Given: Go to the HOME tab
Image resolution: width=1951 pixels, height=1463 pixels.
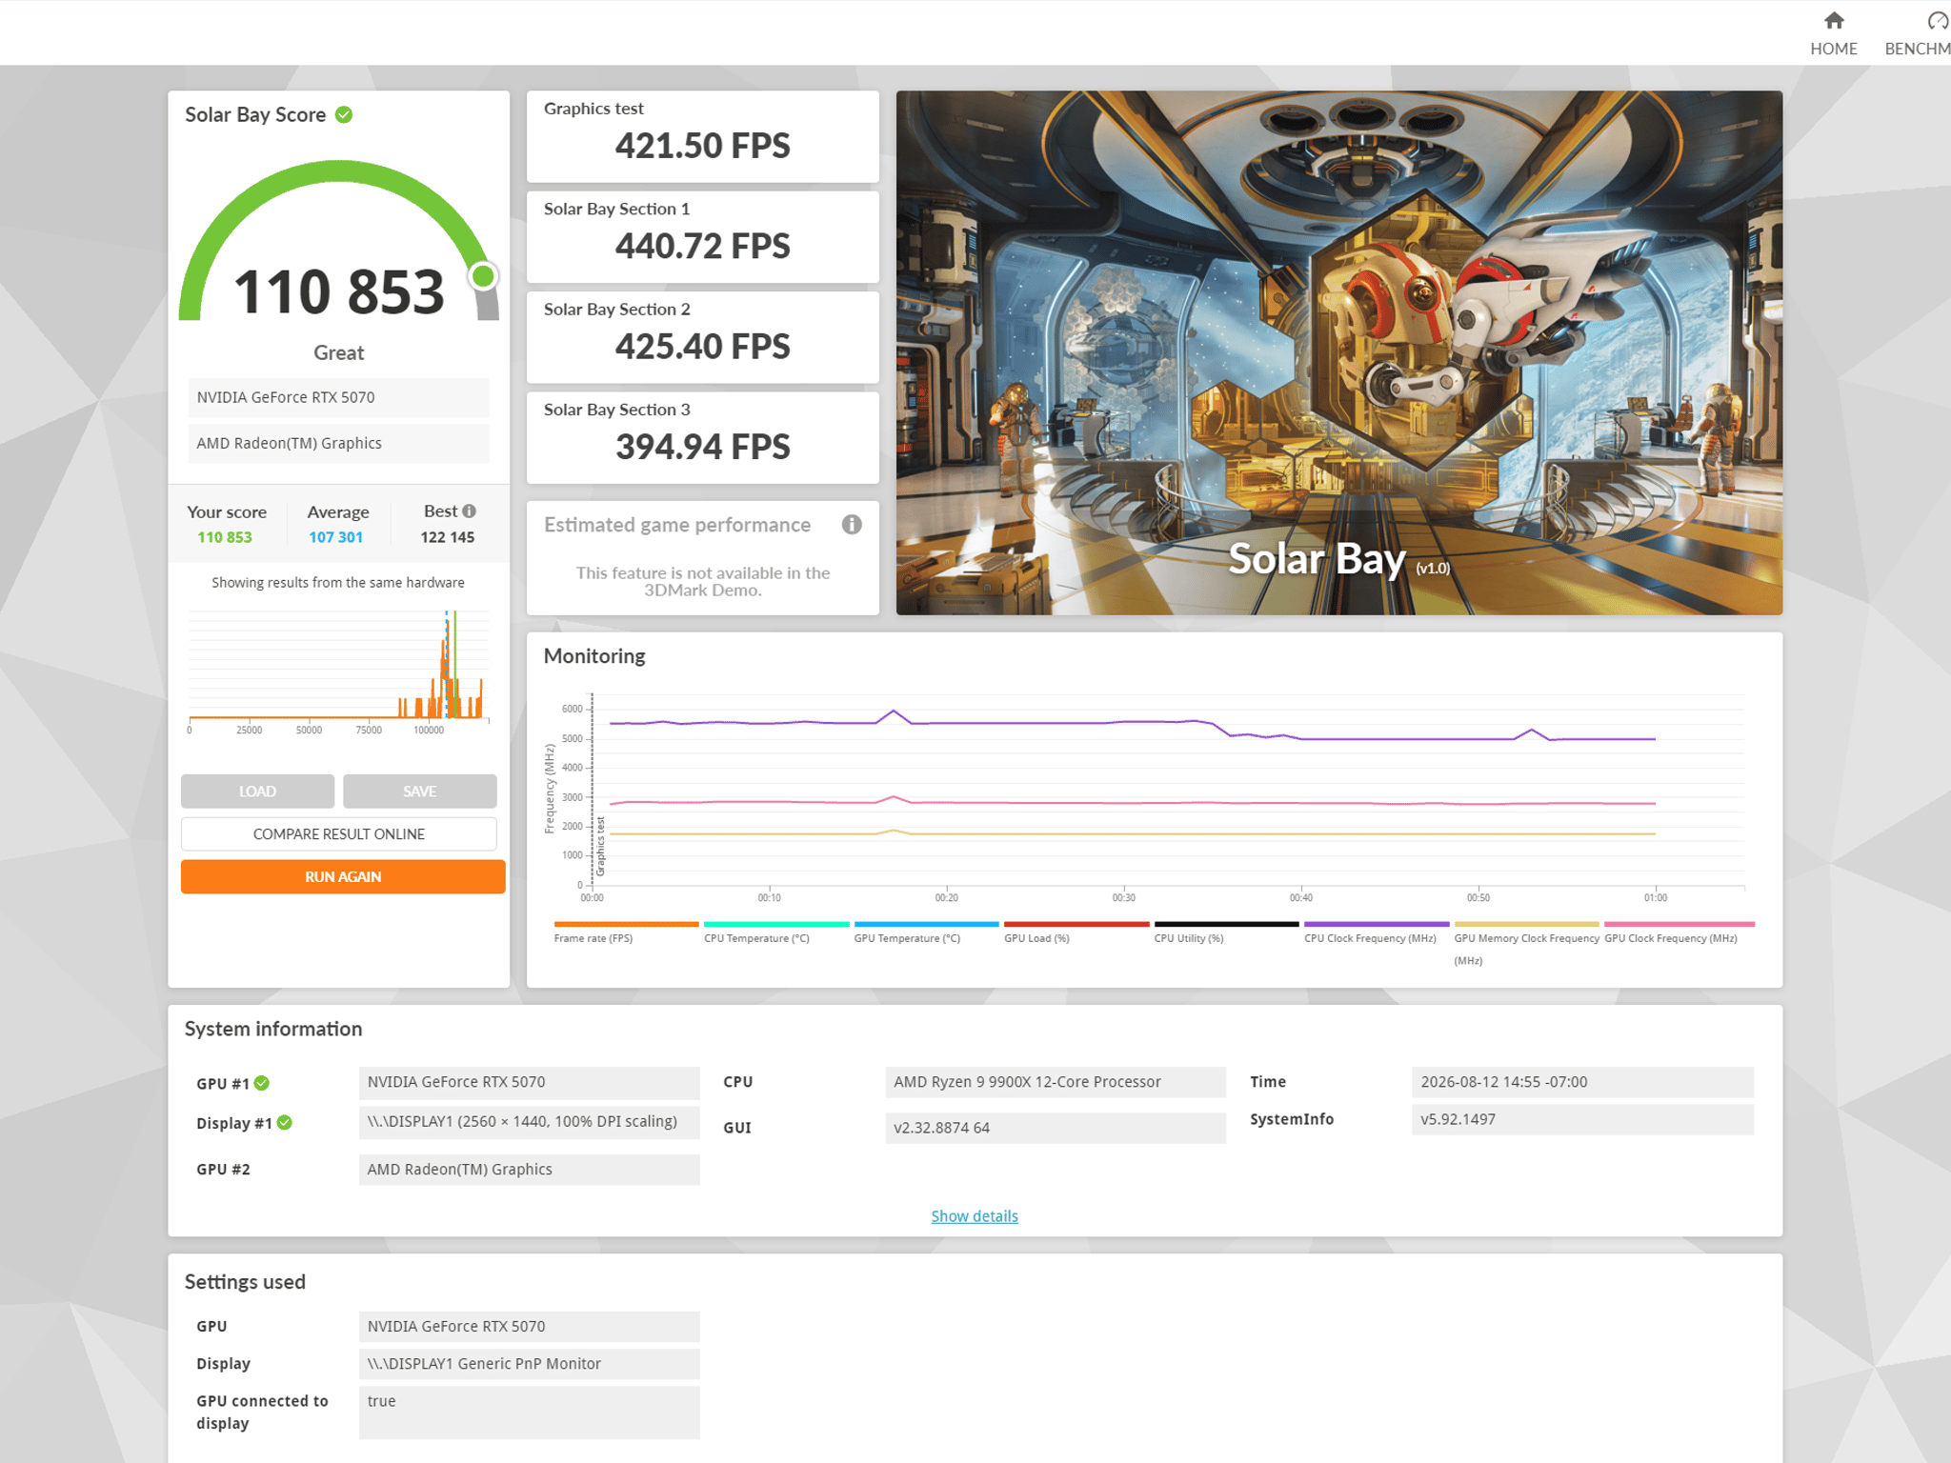Looking at the screenshot, I should 1833,33.
